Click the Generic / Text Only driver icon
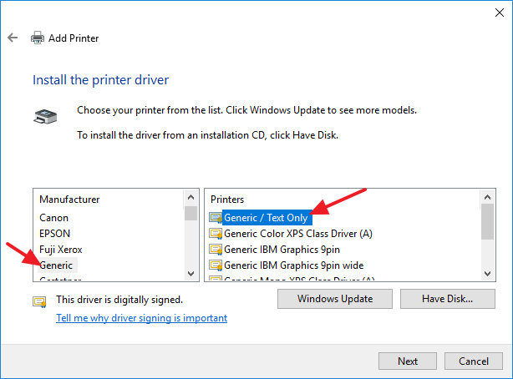Screen dimensions: 513x379 tap(216, 218)
